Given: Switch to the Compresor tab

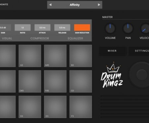Looking at the screenshot, I should click(40, 38).
